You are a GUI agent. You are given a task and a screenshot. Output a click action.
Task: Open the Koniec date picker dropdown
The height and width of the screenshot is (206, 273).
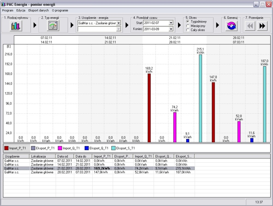tap(171, 29)
